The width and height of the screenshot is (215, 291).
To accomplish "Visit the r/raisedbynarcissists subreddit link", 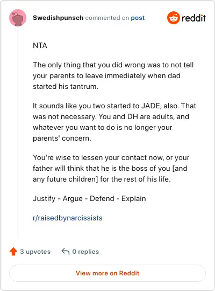I will pyautogui.click(x=68, y=218).
